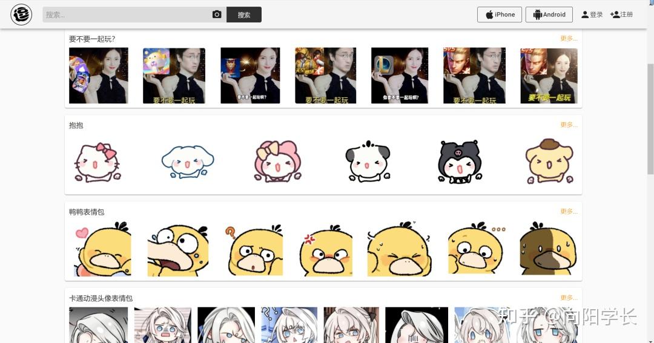Open the iPhone app download button
Image resolution: width=654 pixels, height=343 pixels.
[x=500, y=15]
